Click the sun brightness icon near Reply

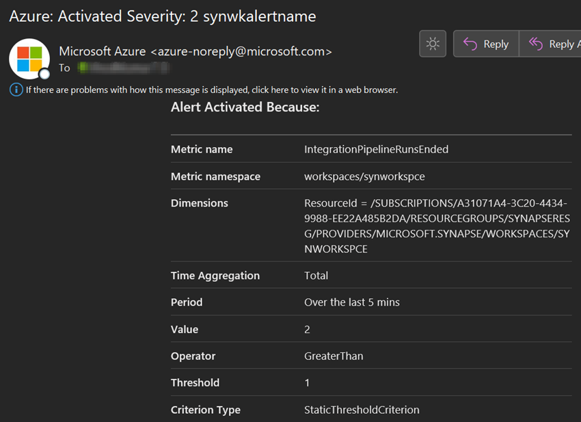tap(432, 43)
